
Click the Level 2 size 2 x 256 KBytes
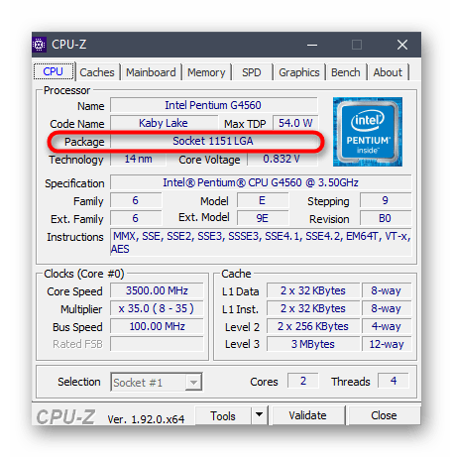point(313,326)
